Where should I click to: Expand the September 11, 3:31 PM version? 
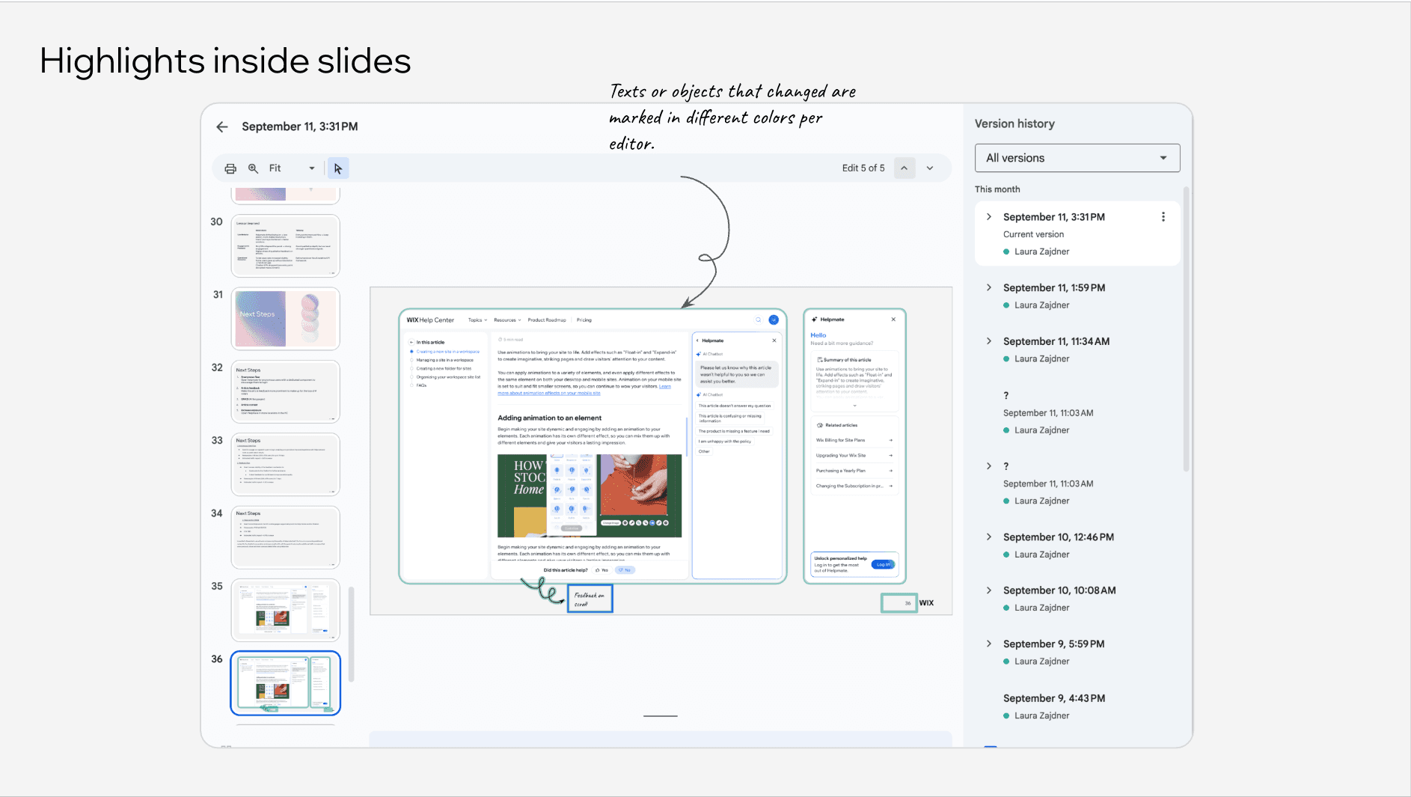pyautogui.click(x=989, y=217)
